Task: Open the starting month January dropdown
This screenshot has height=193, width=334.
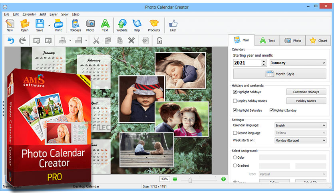Action: [298, 63]
